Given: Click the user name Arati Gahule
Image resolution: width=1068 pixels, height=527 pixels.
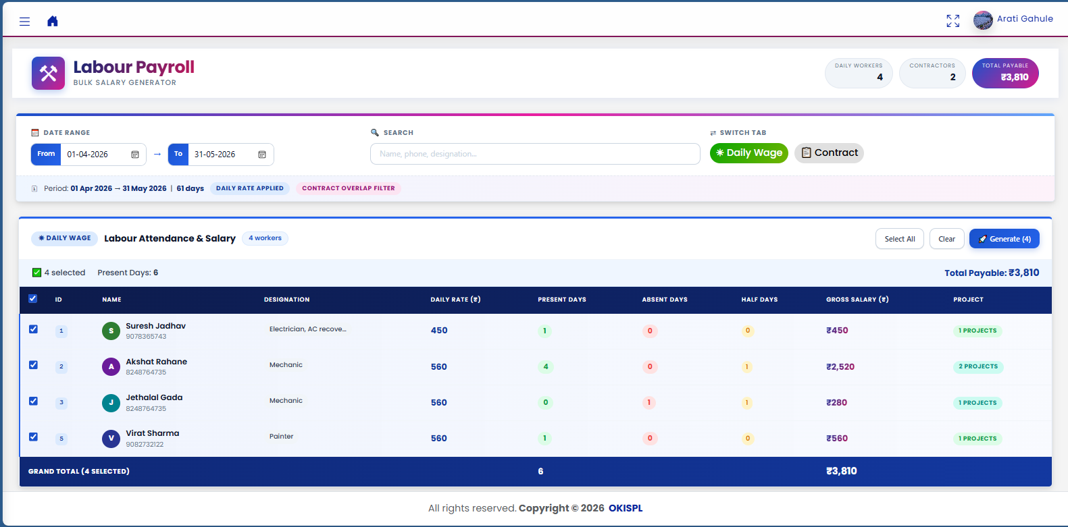Looking at the screenshot, I should pos(1025,19).
